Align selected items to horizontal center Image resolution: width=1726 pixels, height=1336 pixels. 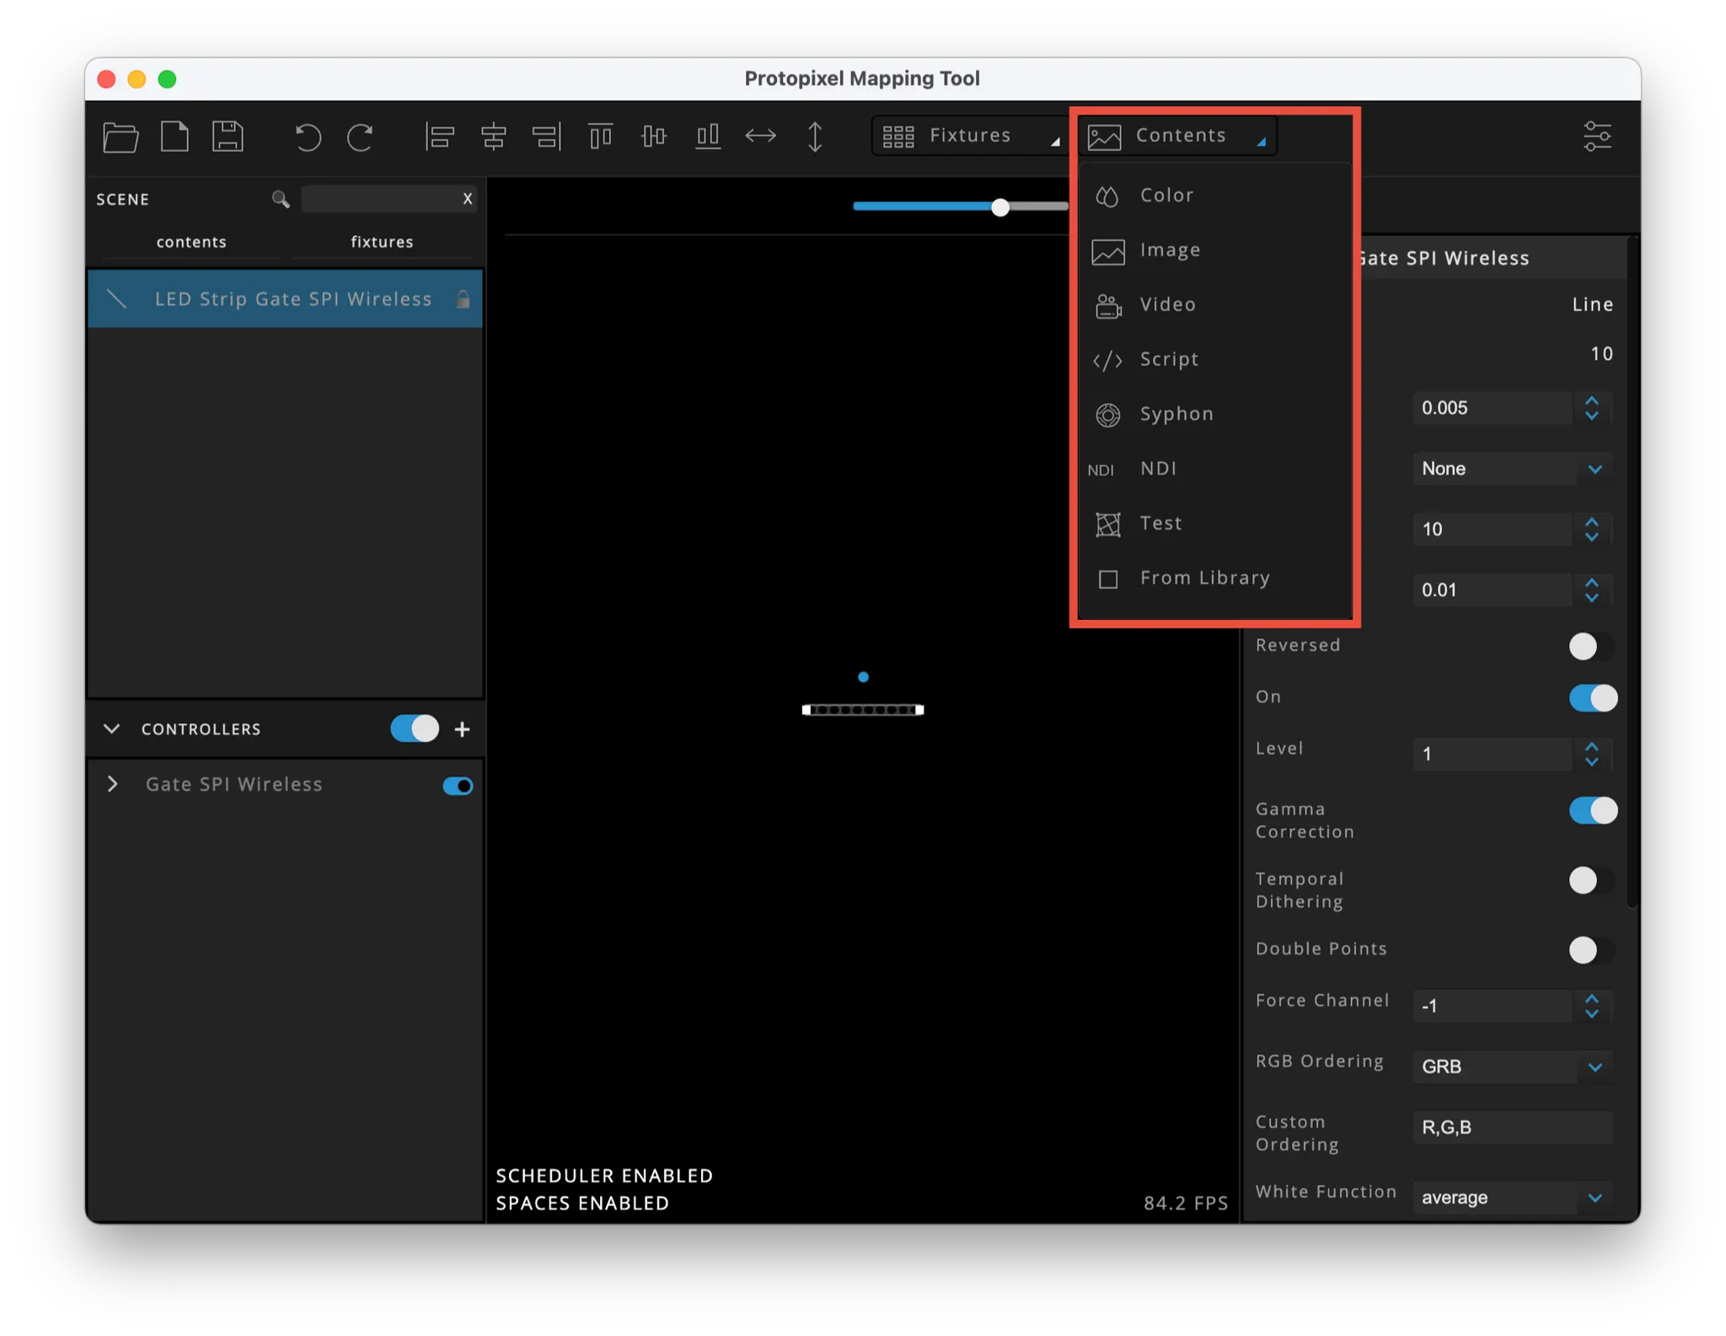pos(493,136)
